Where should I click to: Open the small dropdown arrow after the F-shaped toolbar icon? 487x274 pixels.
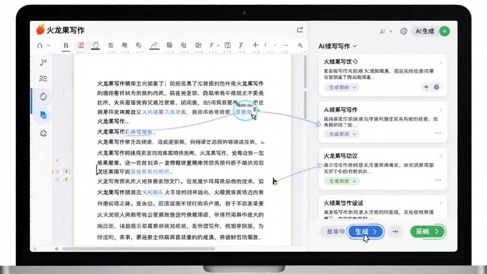(218, 46)
